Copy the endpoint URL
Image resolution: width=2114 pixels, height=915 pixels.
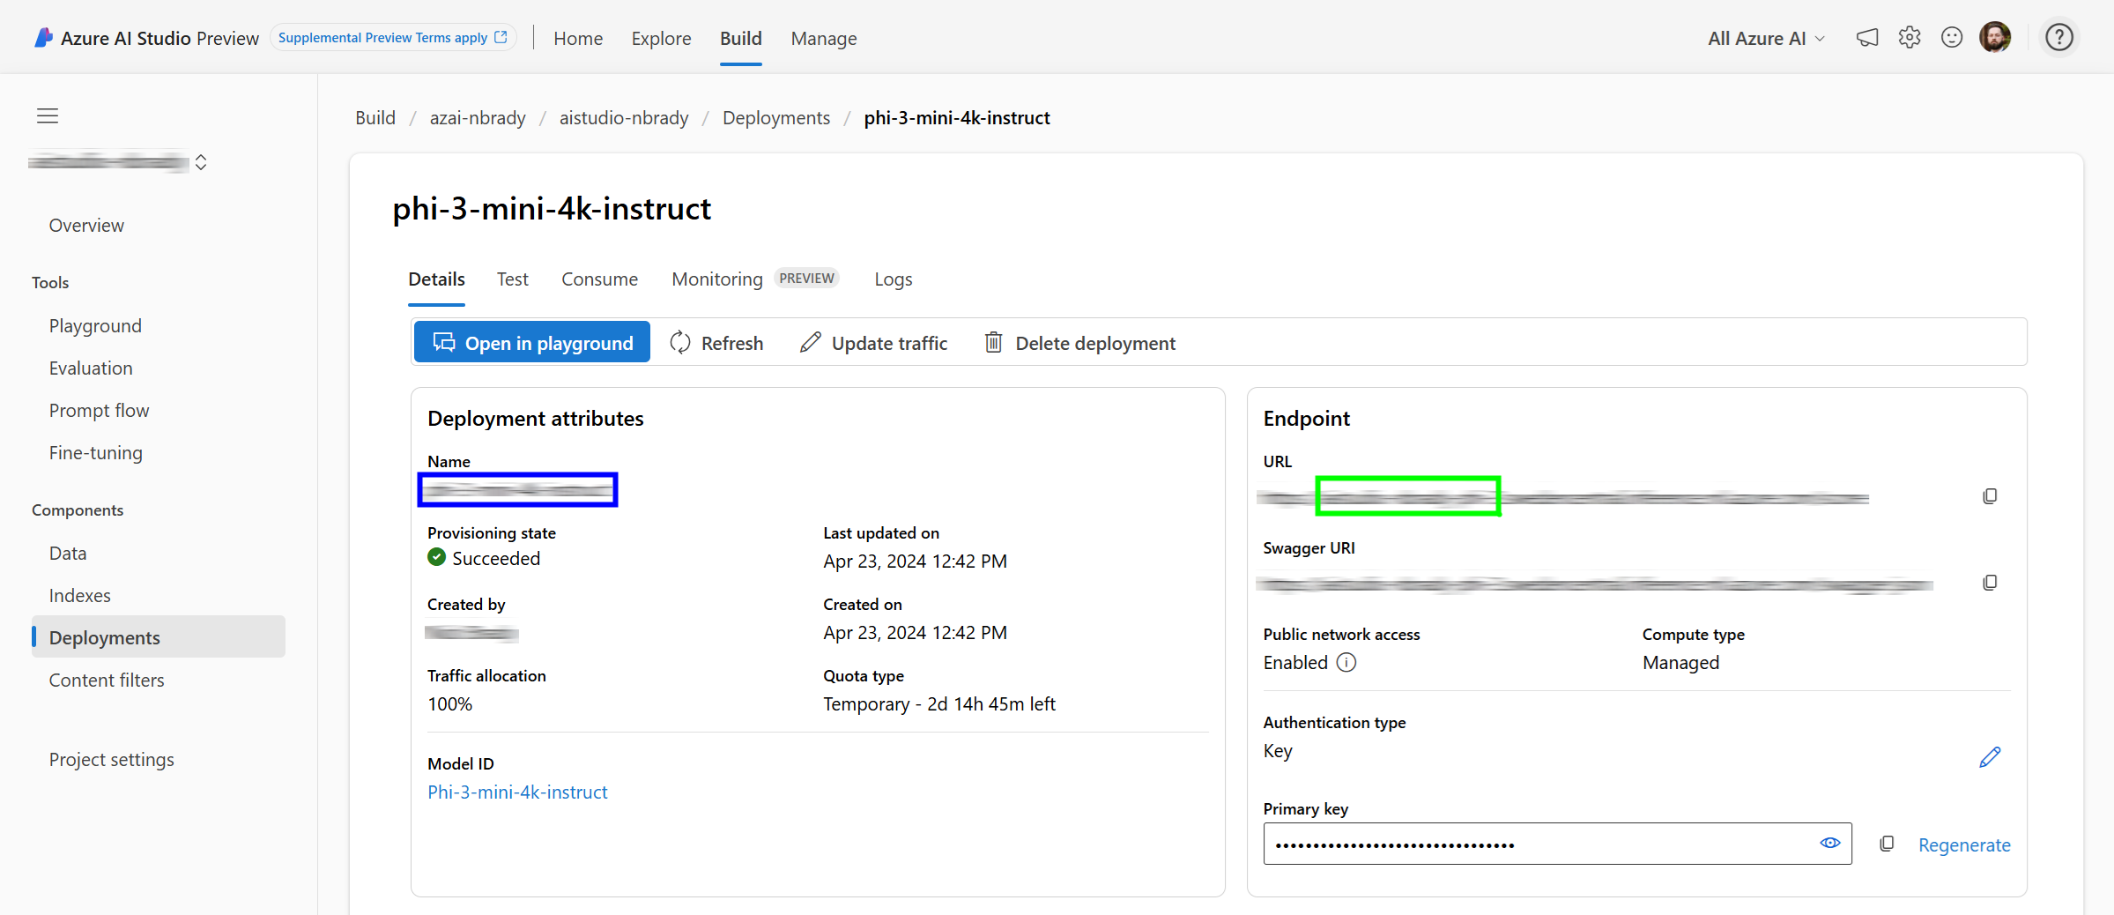pos(1990,496)
